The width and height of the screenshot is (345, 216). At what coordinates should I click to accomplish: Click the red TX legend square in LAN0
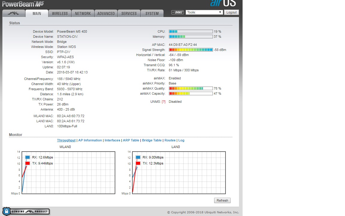(138, 163)
